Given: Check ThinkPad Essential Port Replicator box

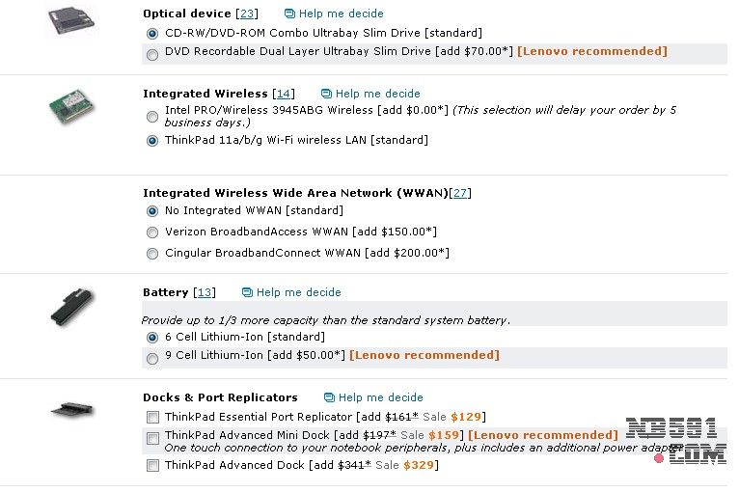Looking at the screenshot, I should [x=152, y=417].
